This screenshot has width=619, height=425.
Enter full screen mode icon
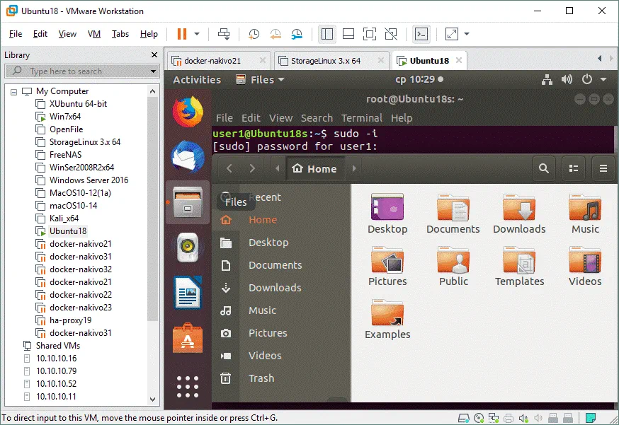click(x=370, y=34)
